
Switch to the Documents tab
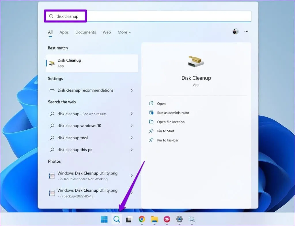coord(86,32)
